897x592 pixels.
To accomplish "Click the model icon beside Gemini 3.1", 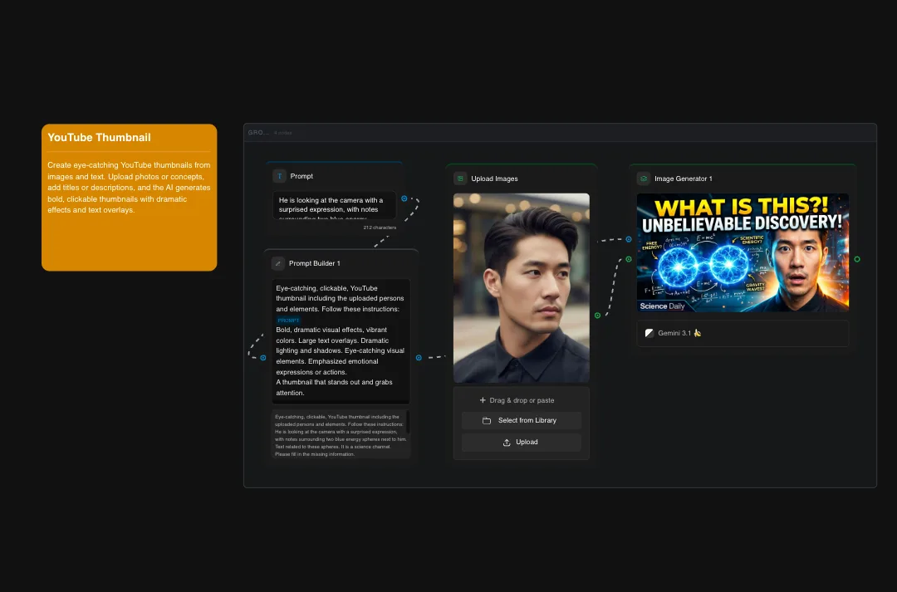I will pyautogui.click(x=649, y=333).
